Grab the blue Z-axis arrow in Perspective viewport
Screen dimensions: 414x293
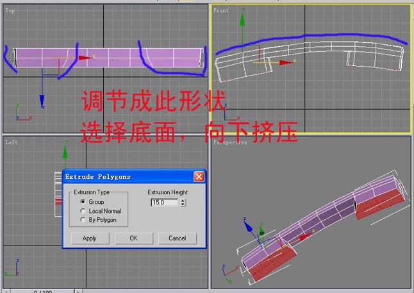coord(248,227)
